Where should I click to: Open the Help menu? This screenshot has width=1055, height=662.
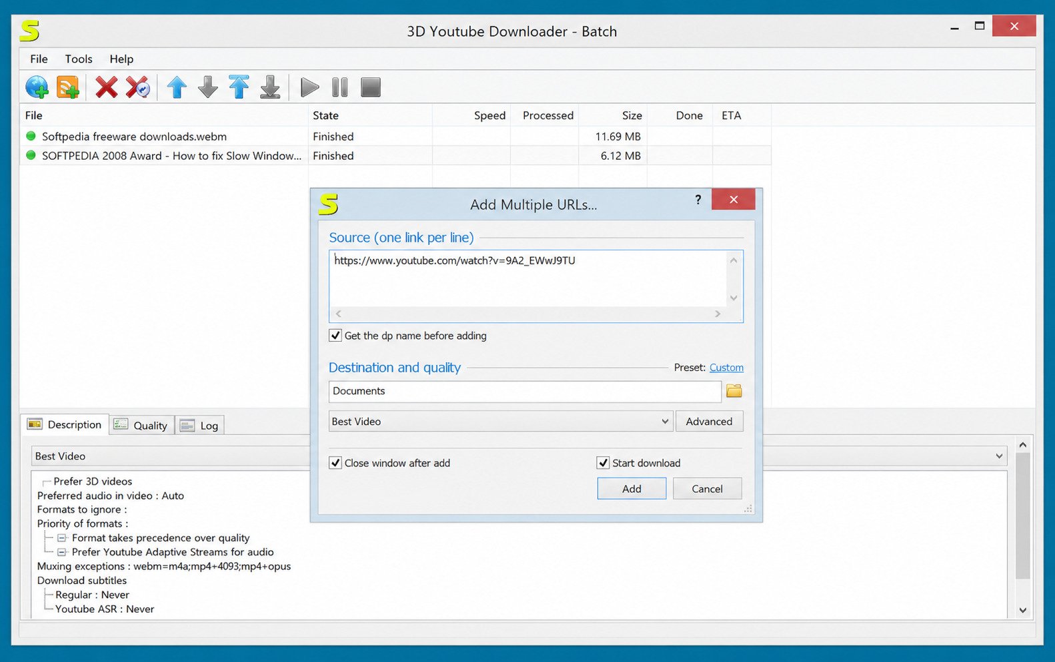click(x=121, y=59)
